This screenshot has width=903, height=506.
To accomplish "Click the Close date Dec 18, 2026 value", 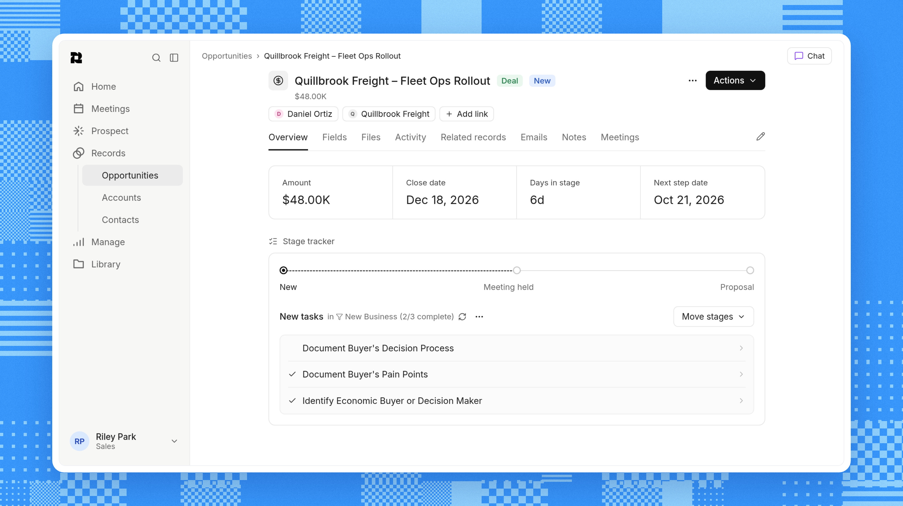I will point(442,200).
